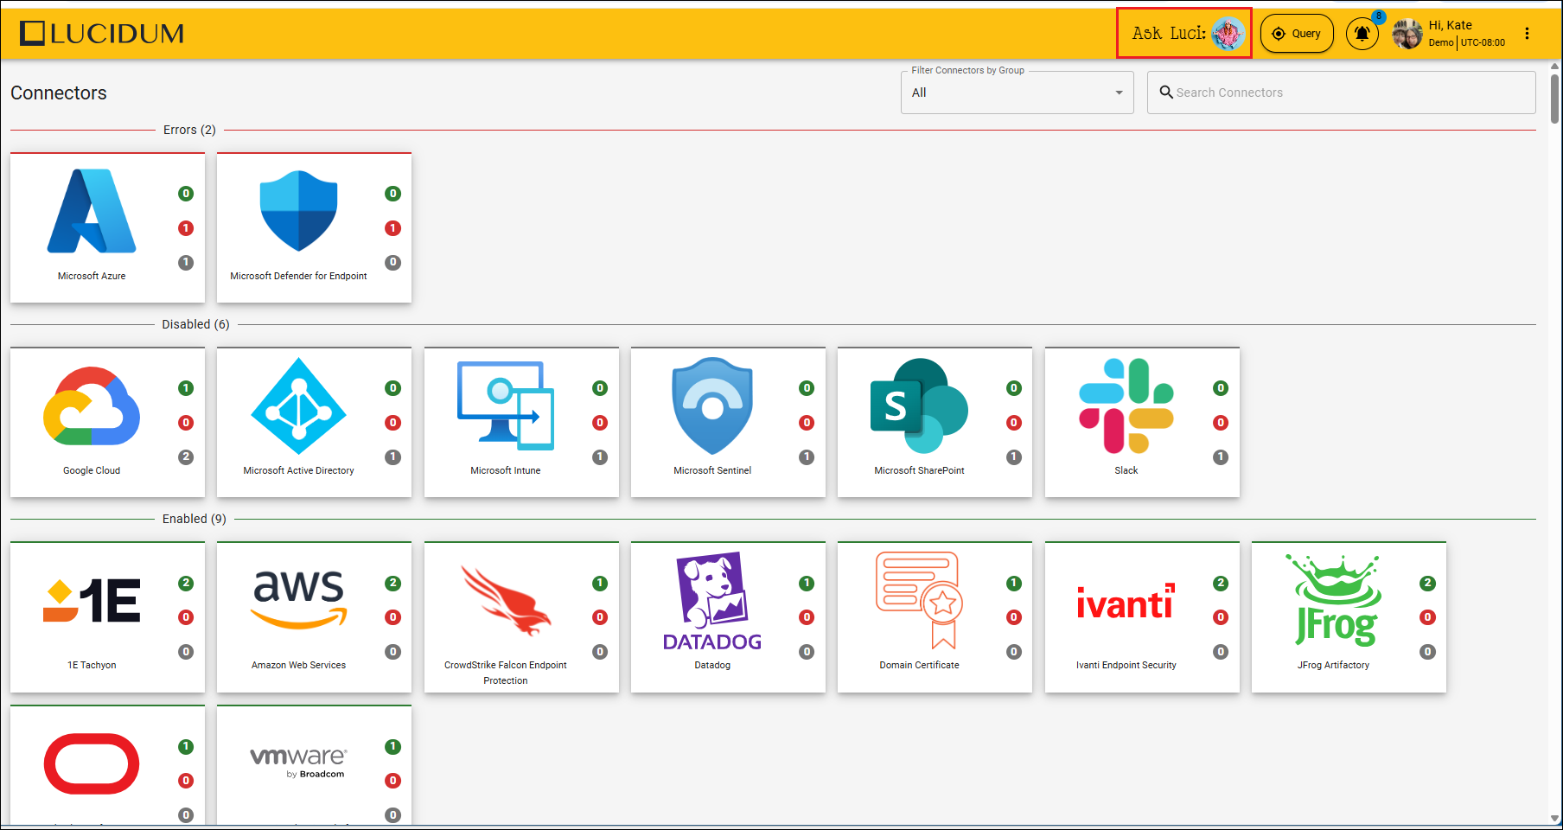Click the dropdown arrow next to All

point(1119,93)
